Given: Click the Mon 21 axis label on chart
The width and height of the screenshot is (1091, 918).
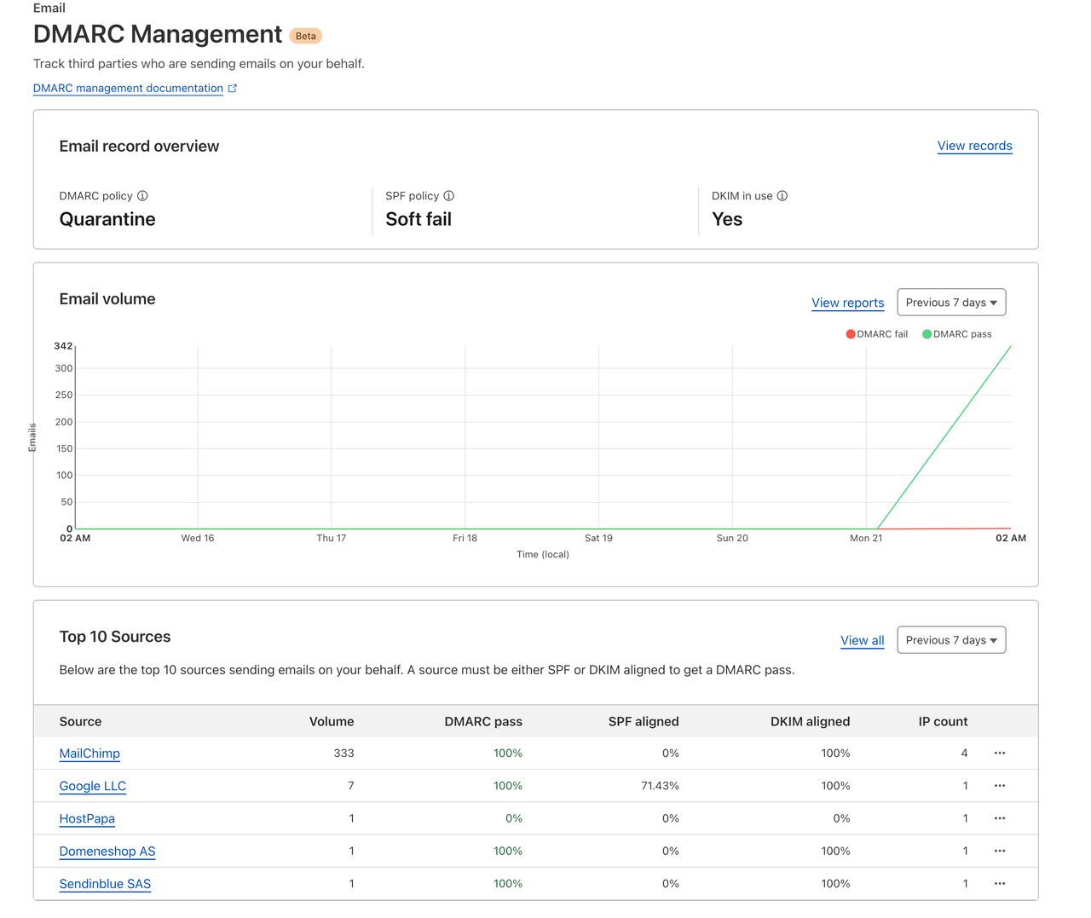Looking at the screenshot, I should coord(866,538).
